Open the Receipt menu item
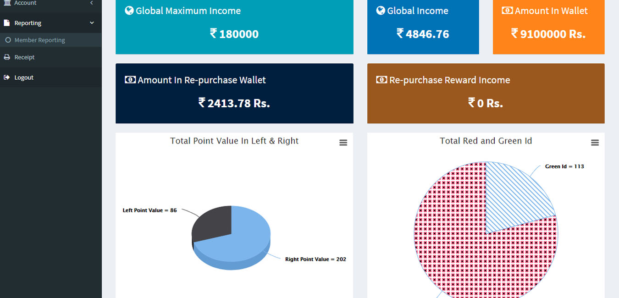619x298 pixels. (24, 57)
